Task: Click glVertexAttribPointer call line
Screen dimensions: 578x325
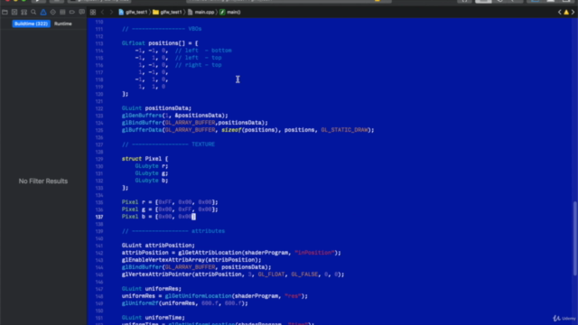Action: tap(233, 274)
